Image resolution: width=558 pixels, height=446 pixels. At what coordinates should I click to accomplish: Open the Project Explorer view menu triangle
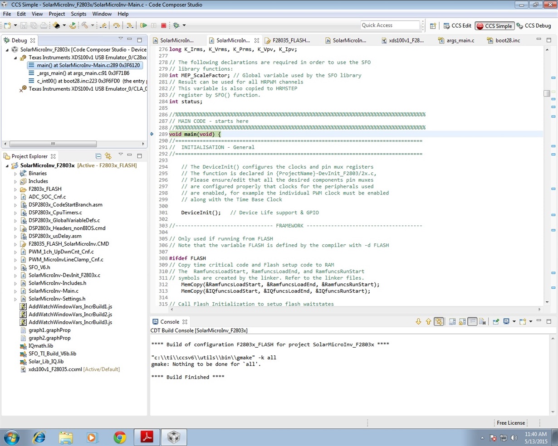tap(120, 155)
